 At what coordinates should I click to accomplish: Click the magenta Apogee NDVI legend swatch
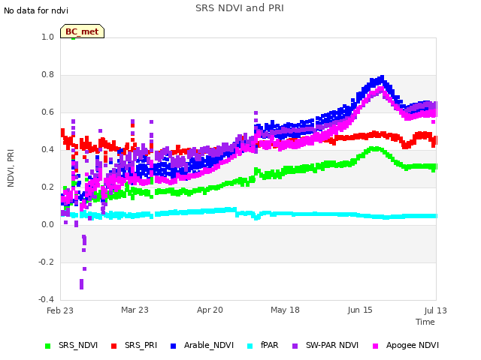coord(375,346)
